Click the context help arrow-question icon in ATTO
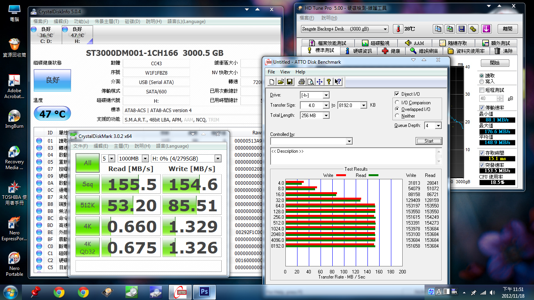534x300 pixels. point(338,82)
